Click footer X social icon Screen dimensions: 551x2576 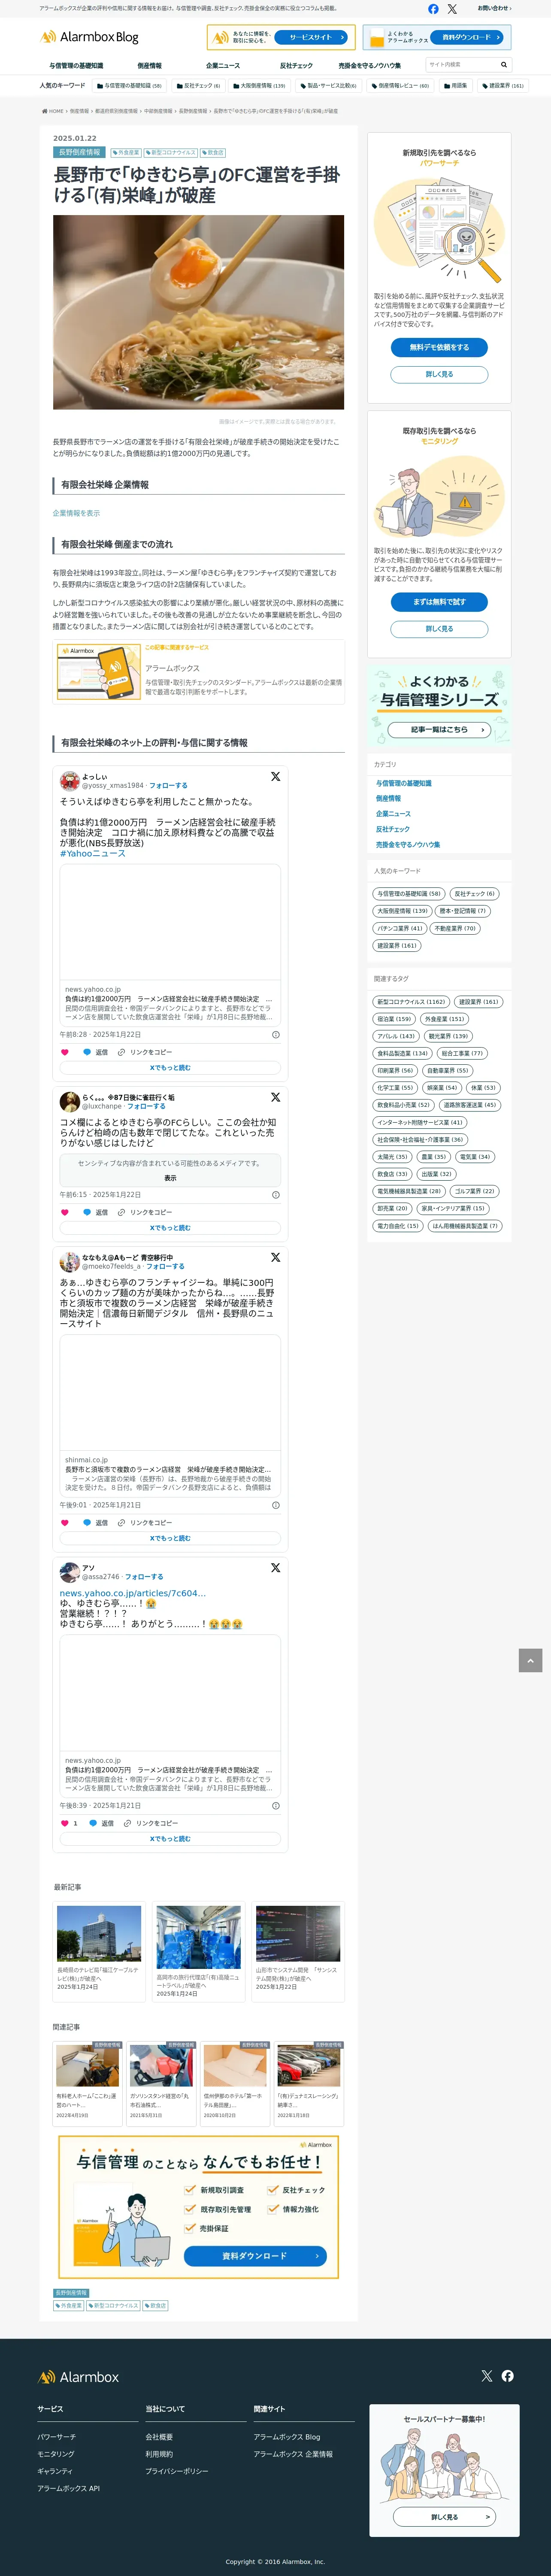click(486, 2376)
